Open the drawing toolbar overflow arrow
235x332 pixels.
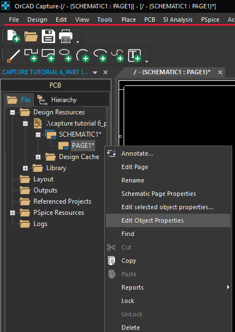tap(146, 61)
